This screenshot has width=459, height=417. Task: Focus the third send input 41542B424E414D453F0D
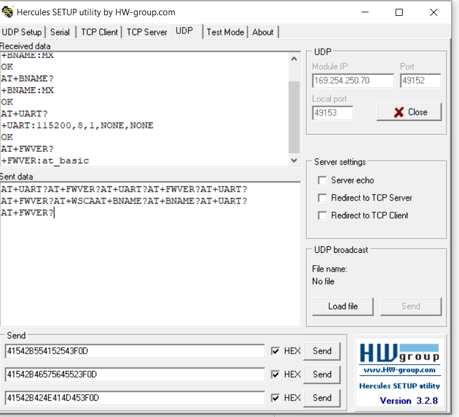tap(134, 398)
